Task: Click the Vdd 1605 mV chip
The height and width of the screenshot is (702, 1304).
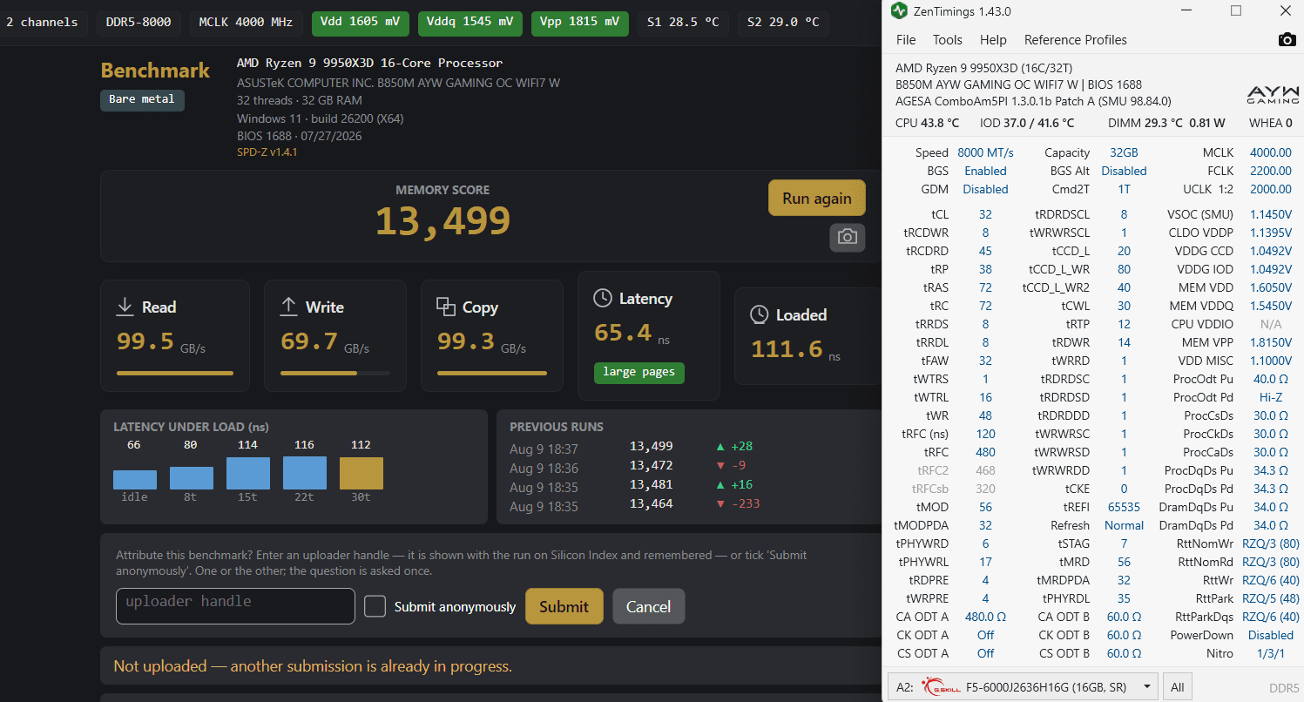Action: point(361,23)
